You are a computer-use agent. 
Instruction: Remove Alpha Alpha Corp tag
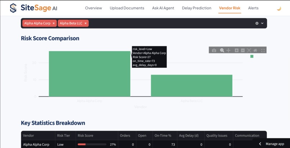[54, 23]
